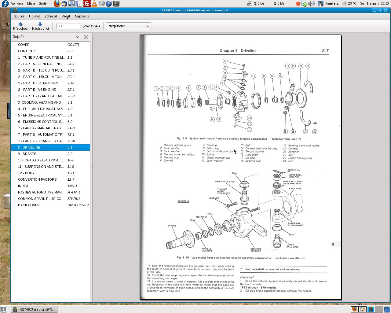Click the Fig. 8.10 caption text

coord(241,258)
